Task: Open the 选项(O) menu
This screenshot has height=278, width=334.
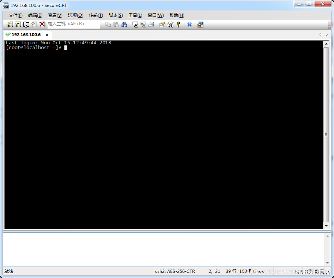Action: (x=75, y=15)
